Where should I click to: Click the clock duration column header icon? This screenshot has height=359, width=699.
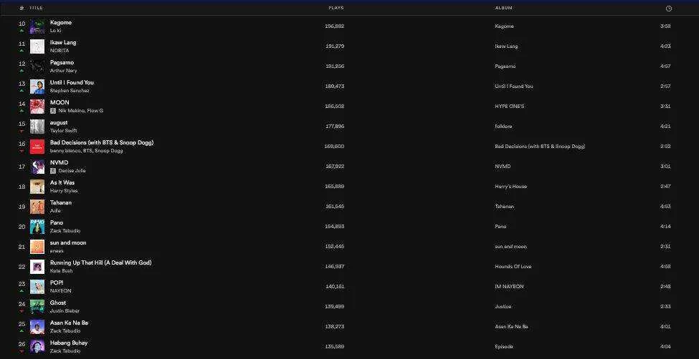[668, 9]
